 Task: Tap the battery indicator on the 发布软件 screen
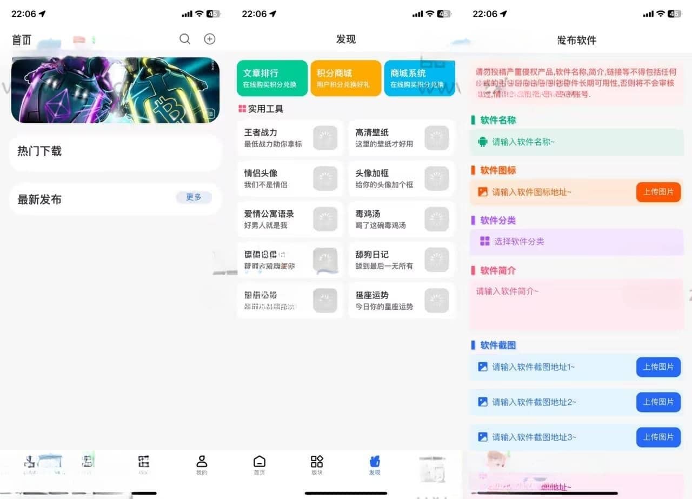tap(675, 14)
